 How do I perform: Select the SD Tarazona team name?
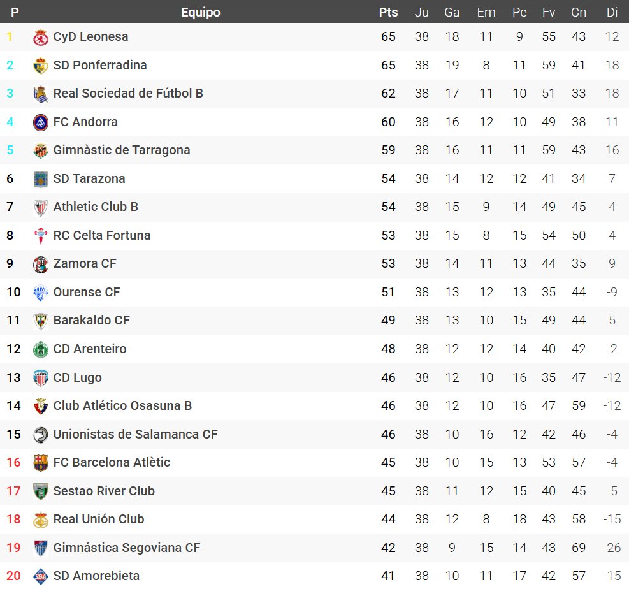click(x=89, y=179)
